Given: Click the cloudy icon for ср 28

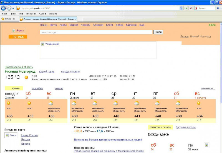Looking at the screenshot, I should pyautogui.click(x=115, y=103).
